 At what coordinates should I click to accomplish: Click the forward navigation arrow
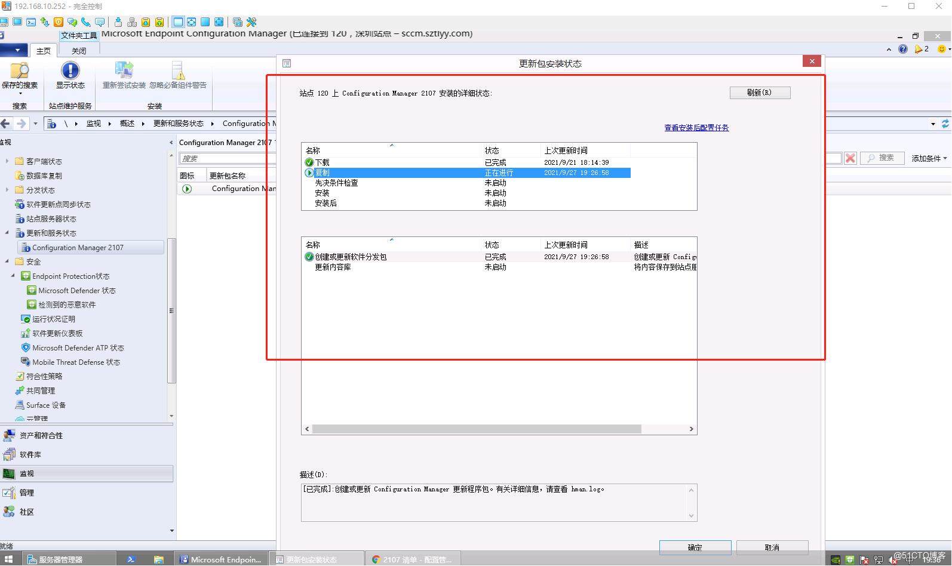tap(22, 124)
